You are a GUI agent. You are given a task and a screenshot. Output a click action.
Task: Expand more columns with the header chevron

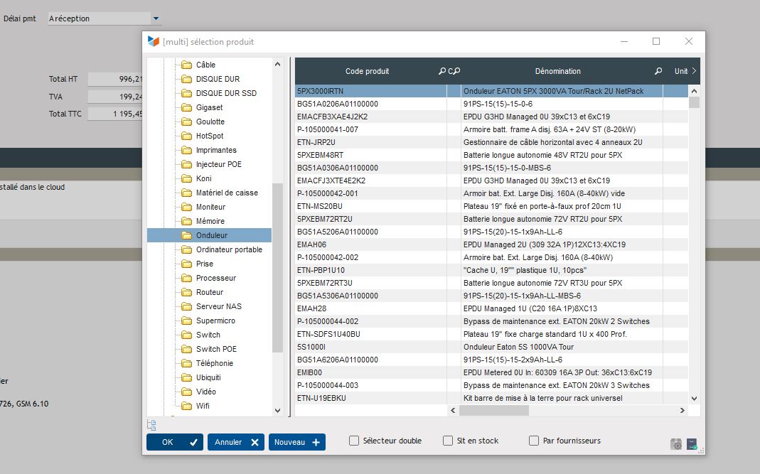pos(694,71)
